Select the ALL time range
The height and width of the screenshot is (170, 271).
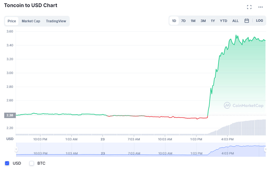(235, 21)
